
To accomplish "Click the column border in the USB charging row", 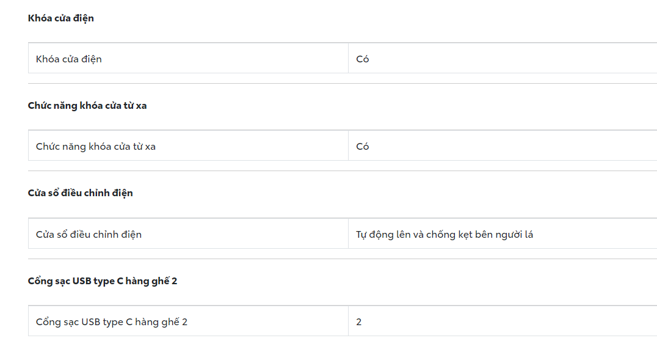I will tap(348, 321).
